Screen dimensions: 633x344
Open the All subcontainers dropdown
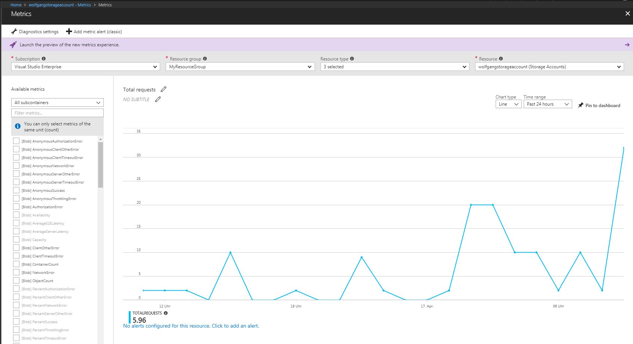(57, 102)
